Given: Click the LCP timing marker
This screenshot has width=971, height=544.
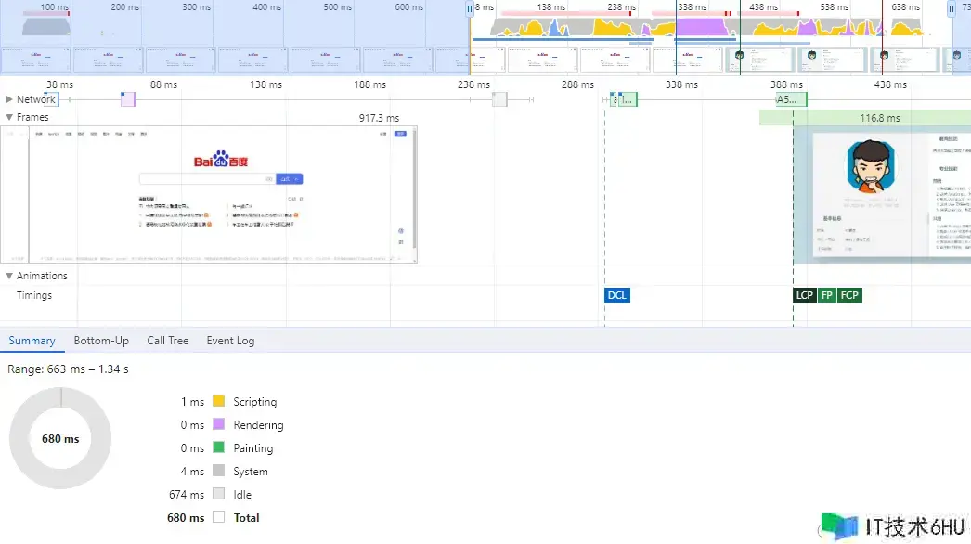Looking at the screenshot, I should point(805,295).
